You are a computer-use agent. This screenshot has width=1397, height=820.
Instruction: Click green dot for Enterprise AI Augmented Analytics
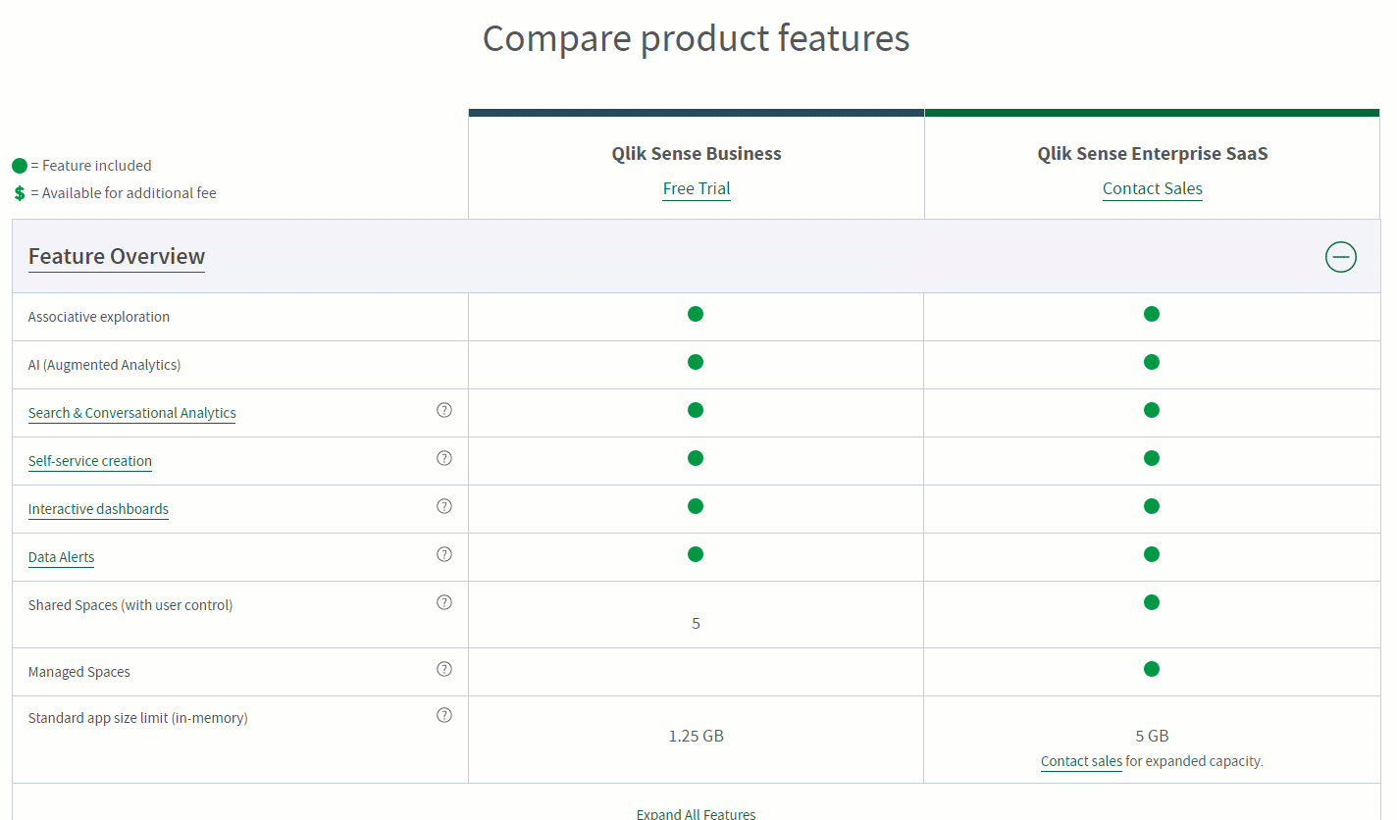[x=1152, y=362]
